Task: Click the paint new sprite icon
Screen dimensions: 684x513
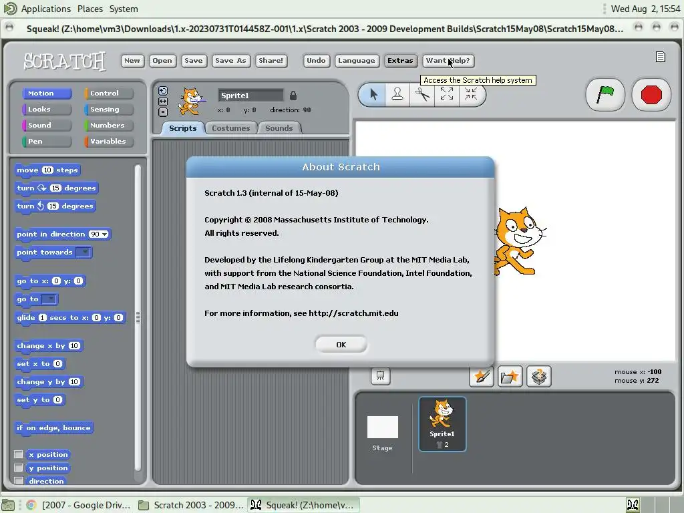Action: tap(481, 376)
